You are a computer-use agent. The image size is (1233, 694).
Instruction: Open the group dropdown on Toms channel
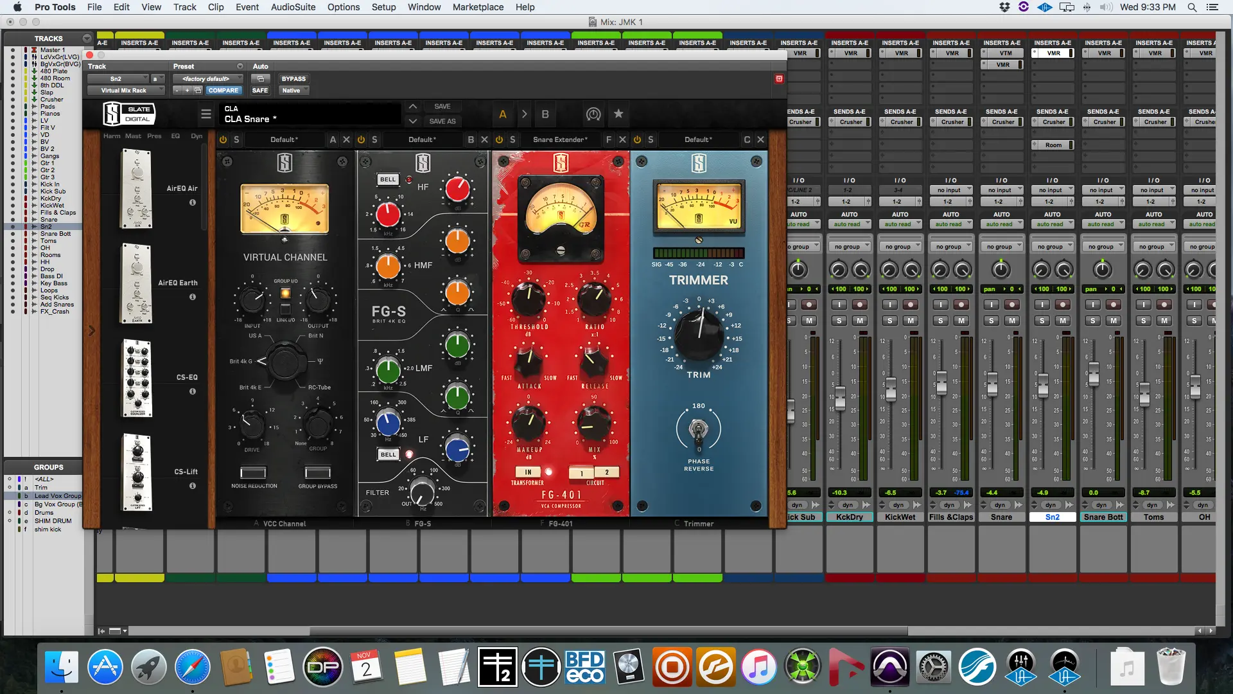[x=1154, y=247]
